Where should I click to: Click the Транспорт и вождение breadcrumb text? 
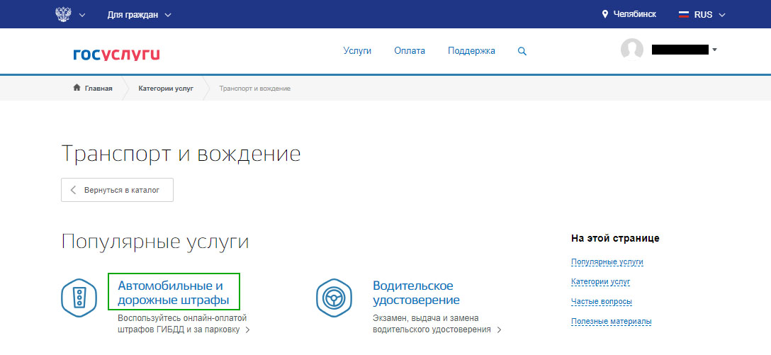point(254,89)
